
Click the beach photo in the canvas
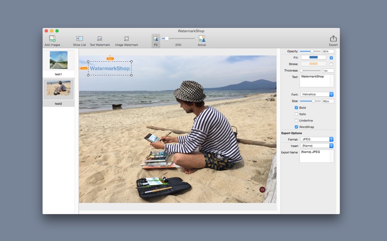click(x=178, y=129)
